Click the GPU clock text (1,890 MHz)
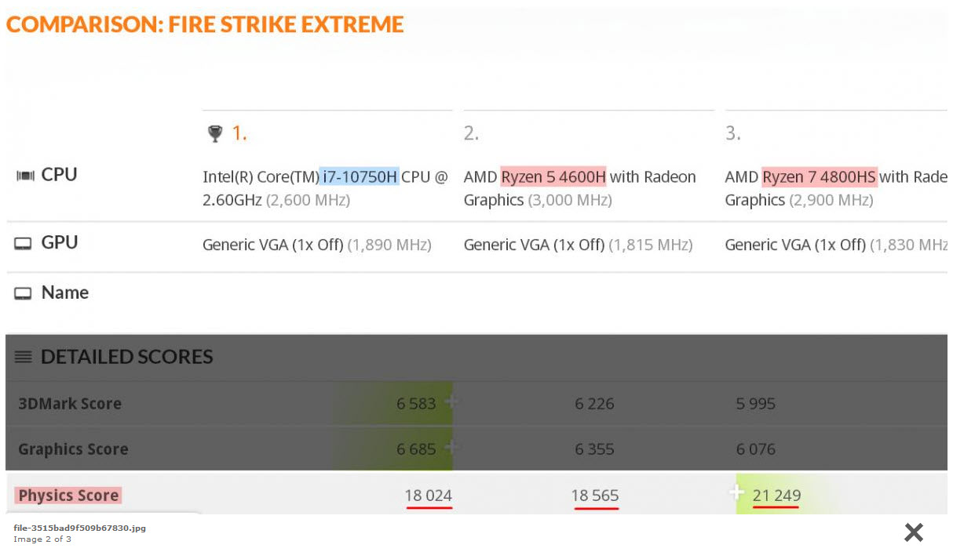The image size is (953, 552). (x=389, y=245)
